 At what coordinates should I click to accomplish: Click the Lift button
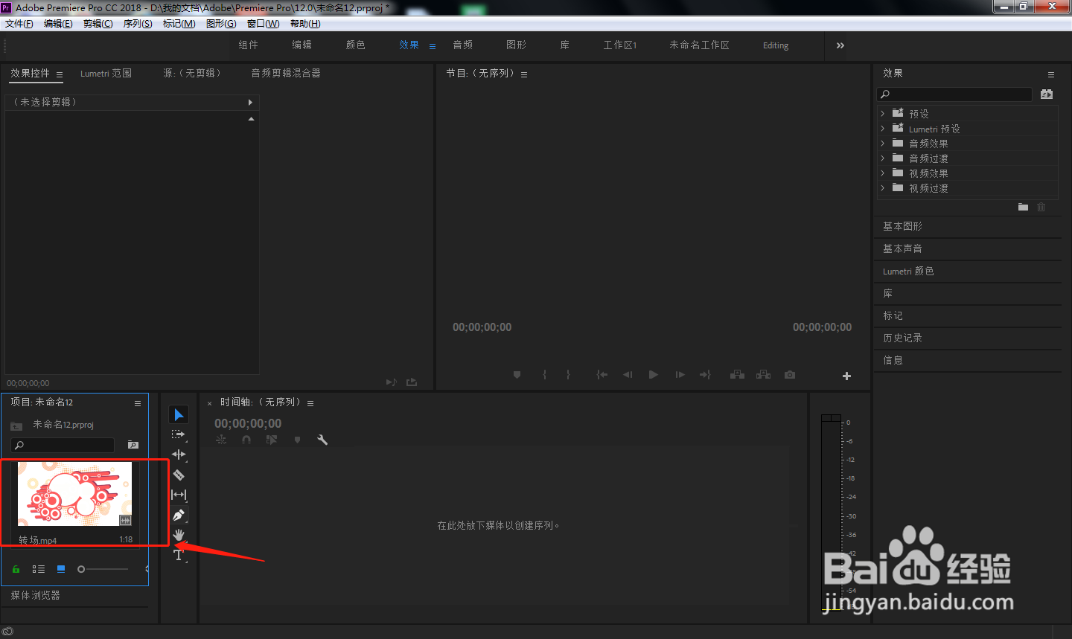tap(737, 375)
